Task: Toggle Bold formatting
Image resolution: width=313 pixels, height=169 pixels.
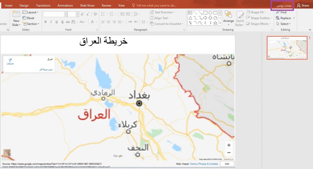Action: pos(45,22)
